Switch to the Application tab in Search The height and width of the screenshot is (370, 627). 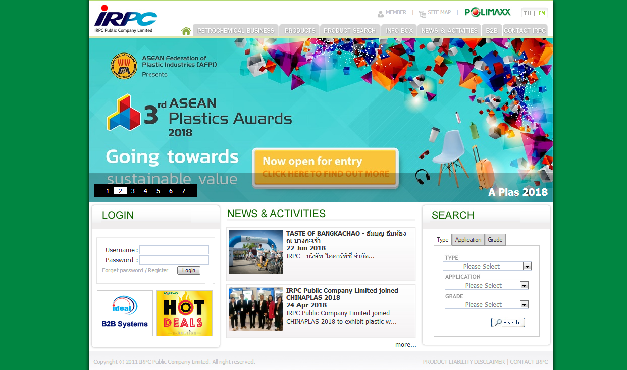[x=468, y=240]
